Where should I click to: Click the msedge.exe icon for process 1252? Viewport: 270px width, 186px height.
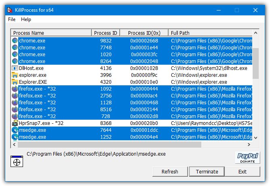pyautogui.click(x=15, y=137)
